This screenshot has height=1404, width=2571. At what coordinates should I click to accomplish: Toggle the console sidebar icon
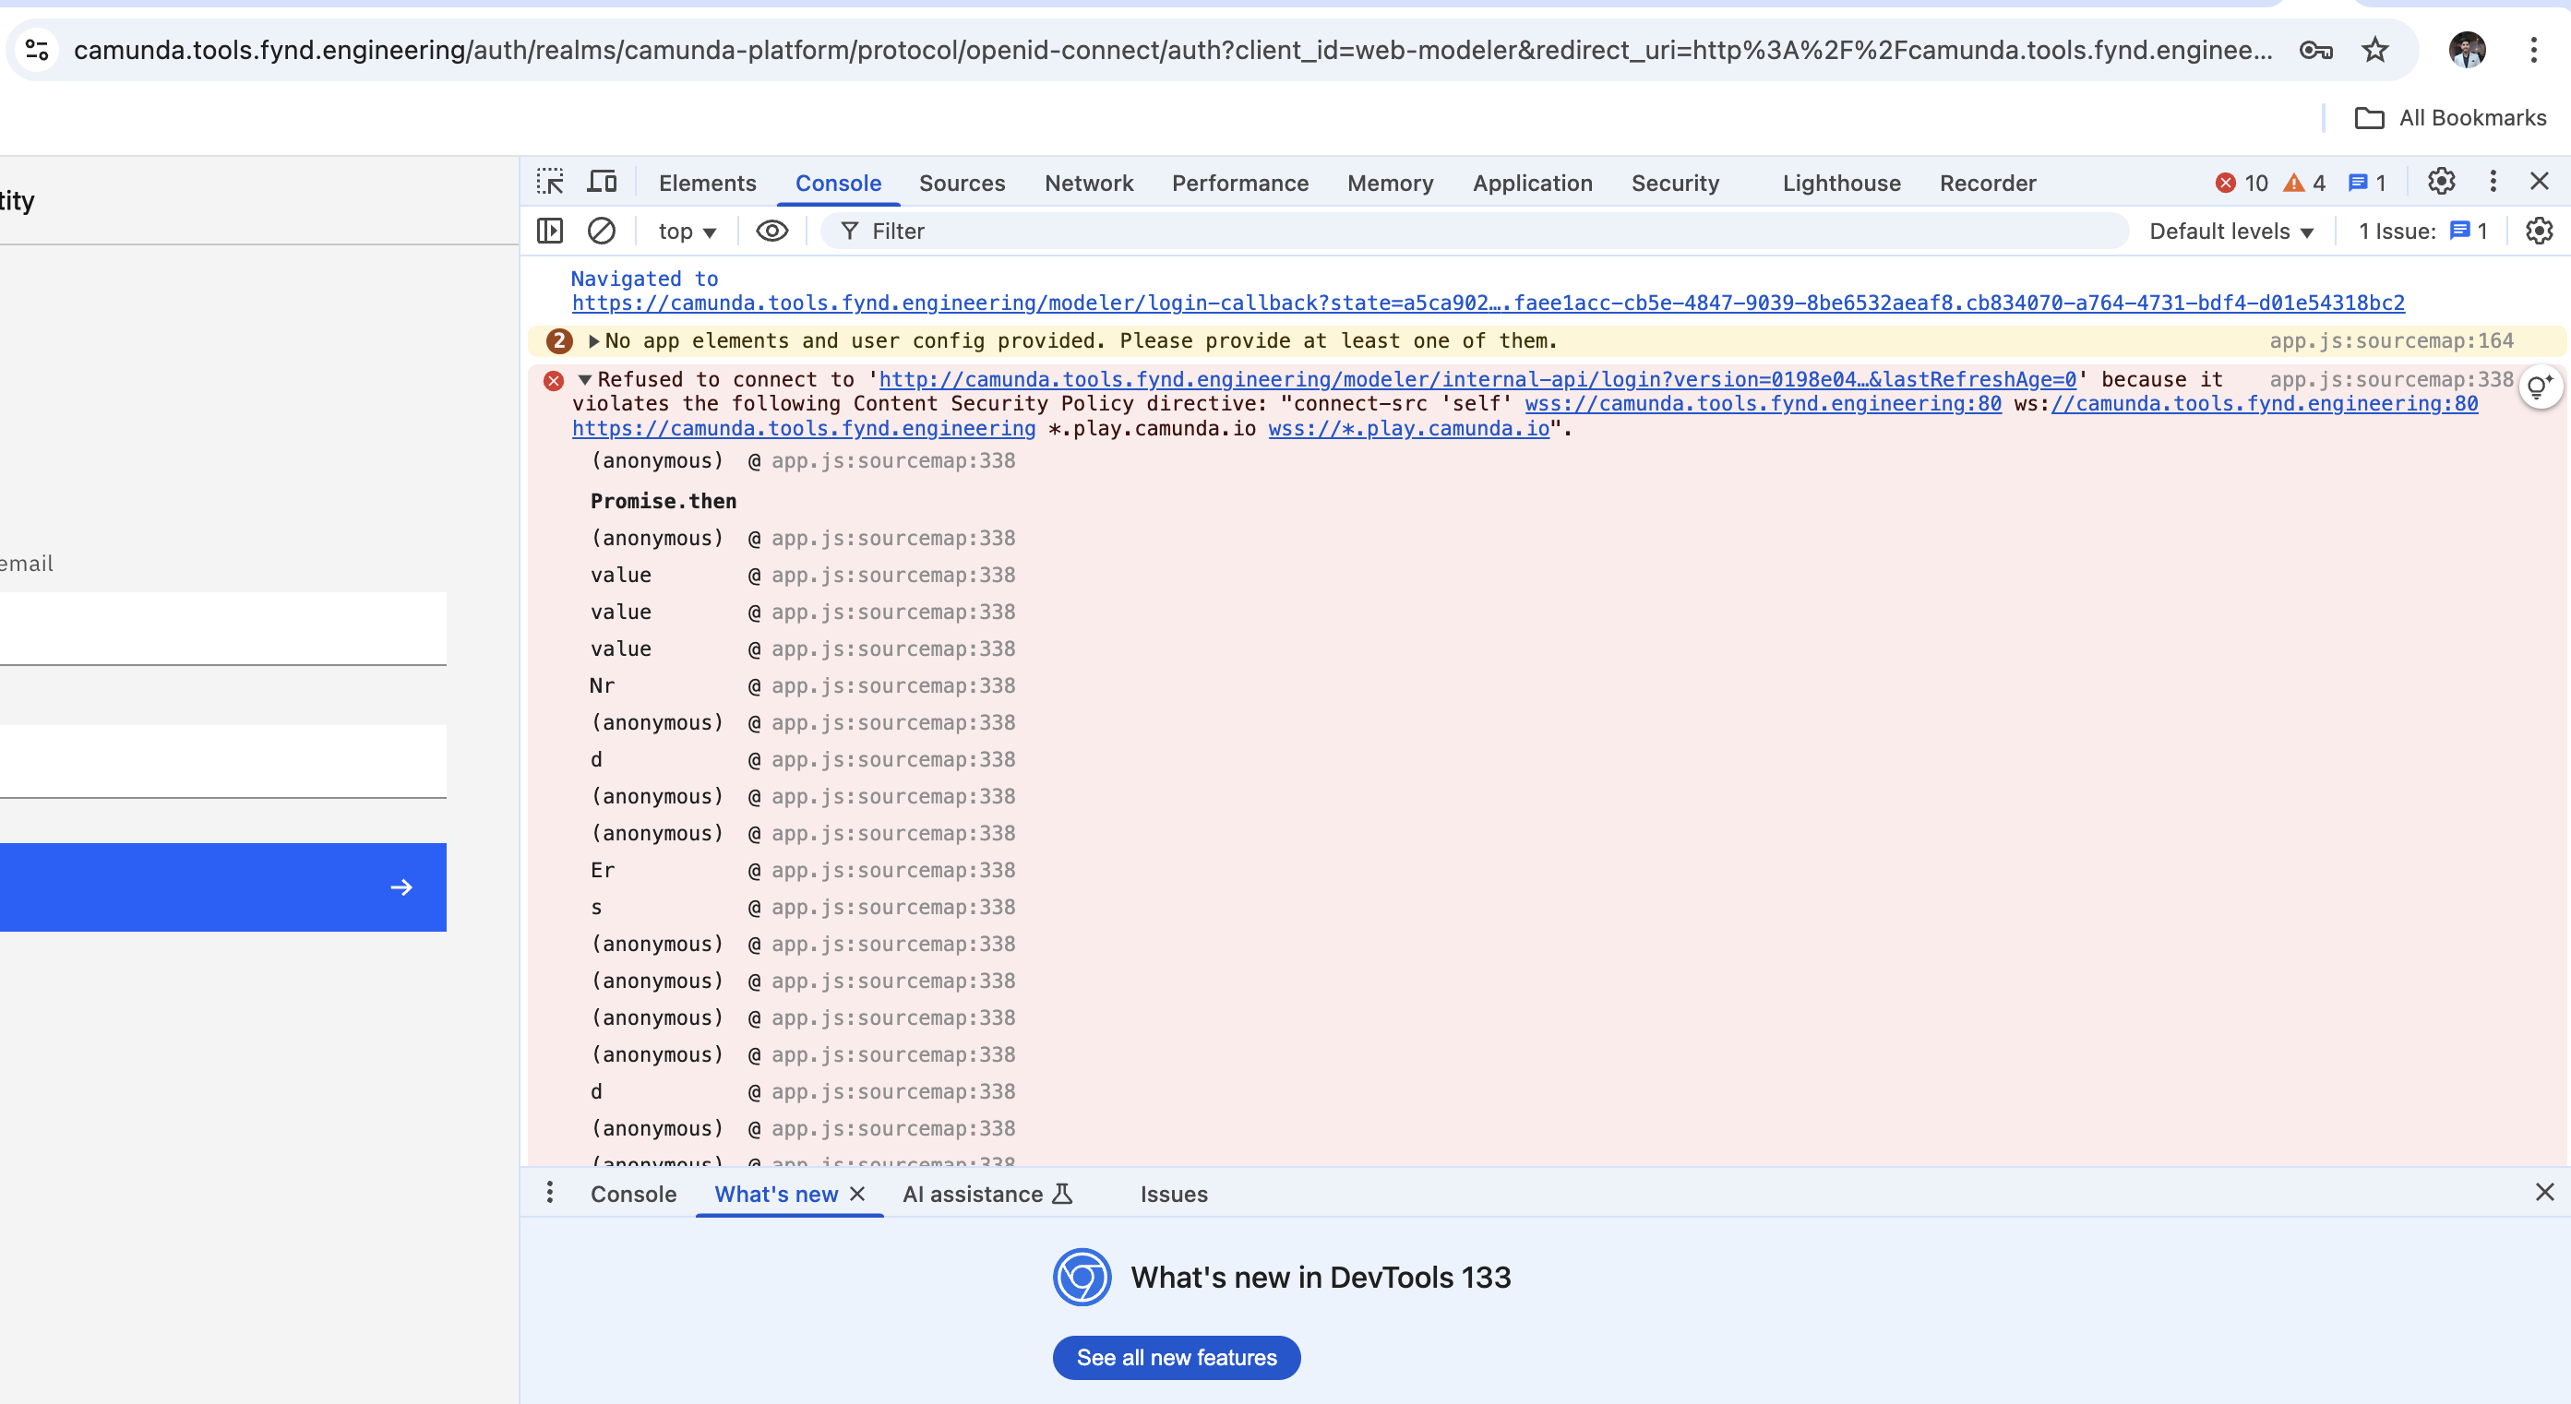(550, 231)
